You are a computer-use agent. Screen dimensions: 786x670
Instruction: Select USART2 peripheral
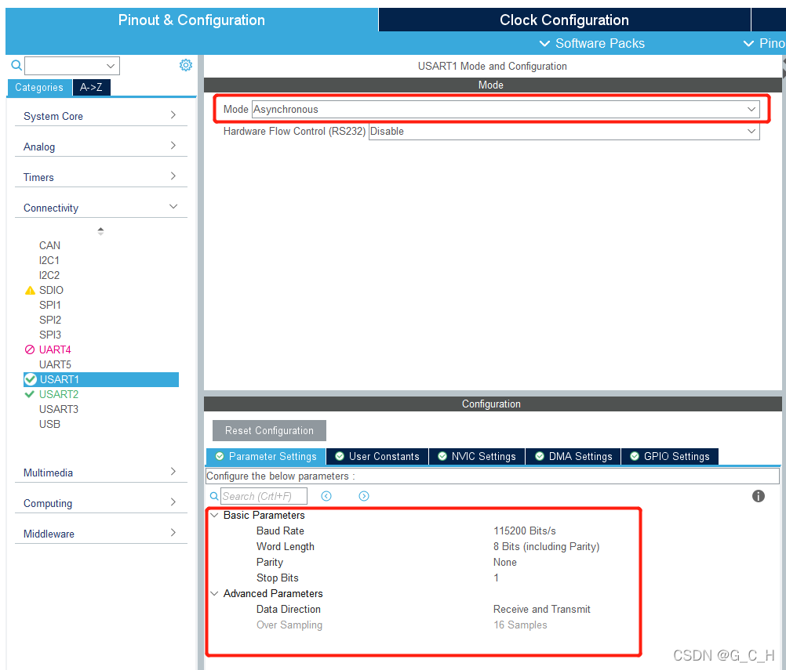59,395
